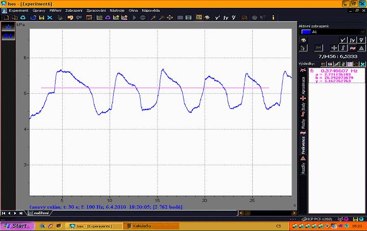Go to last sheet with navigation arrow
The height and width of the screenshot is (231, 367).
(x=21, y=213)
